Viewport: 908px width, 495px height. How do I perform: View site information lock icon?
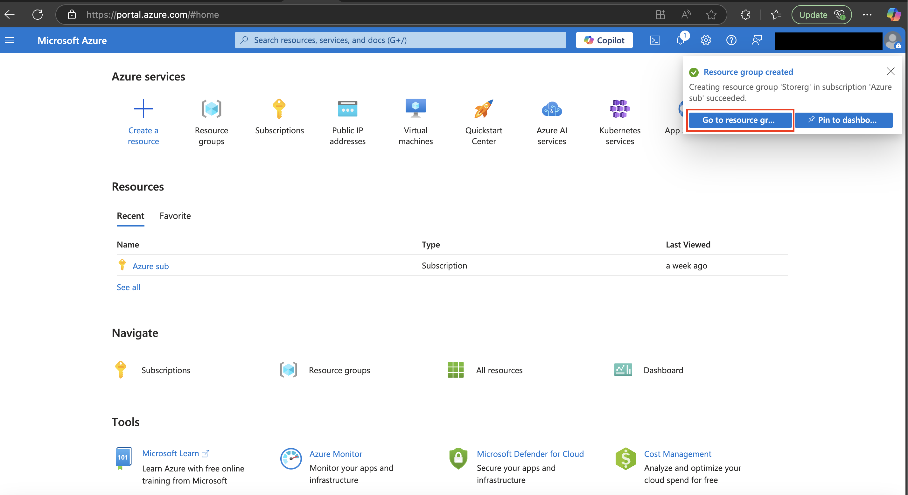[x=72, y=14]
